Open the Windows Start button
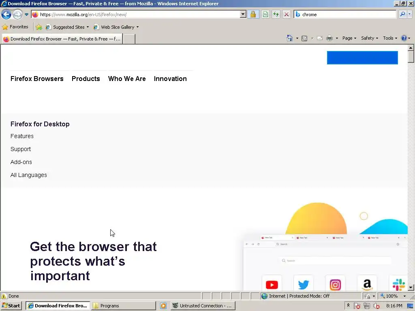415x311 pixels. pos(11,306)
